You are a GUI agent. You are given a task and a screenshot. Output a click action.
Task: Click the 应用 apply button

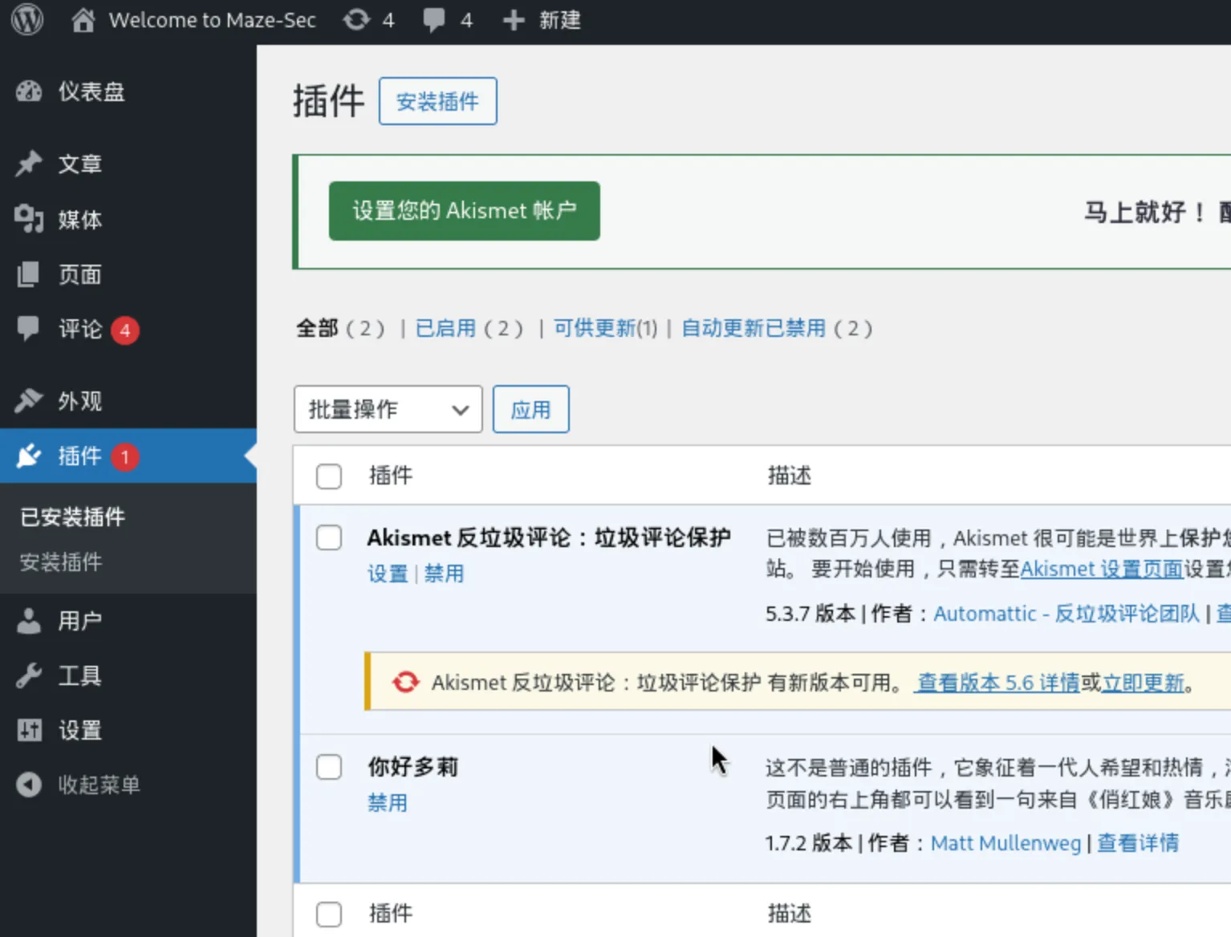click(x=531, y=409)
